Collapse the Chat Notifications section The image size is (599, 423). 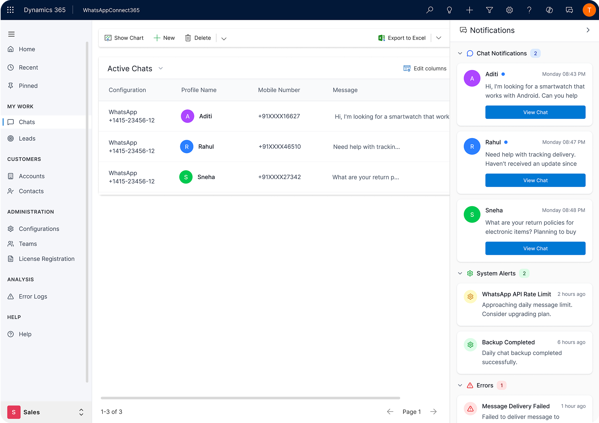[x=460, y=53]
